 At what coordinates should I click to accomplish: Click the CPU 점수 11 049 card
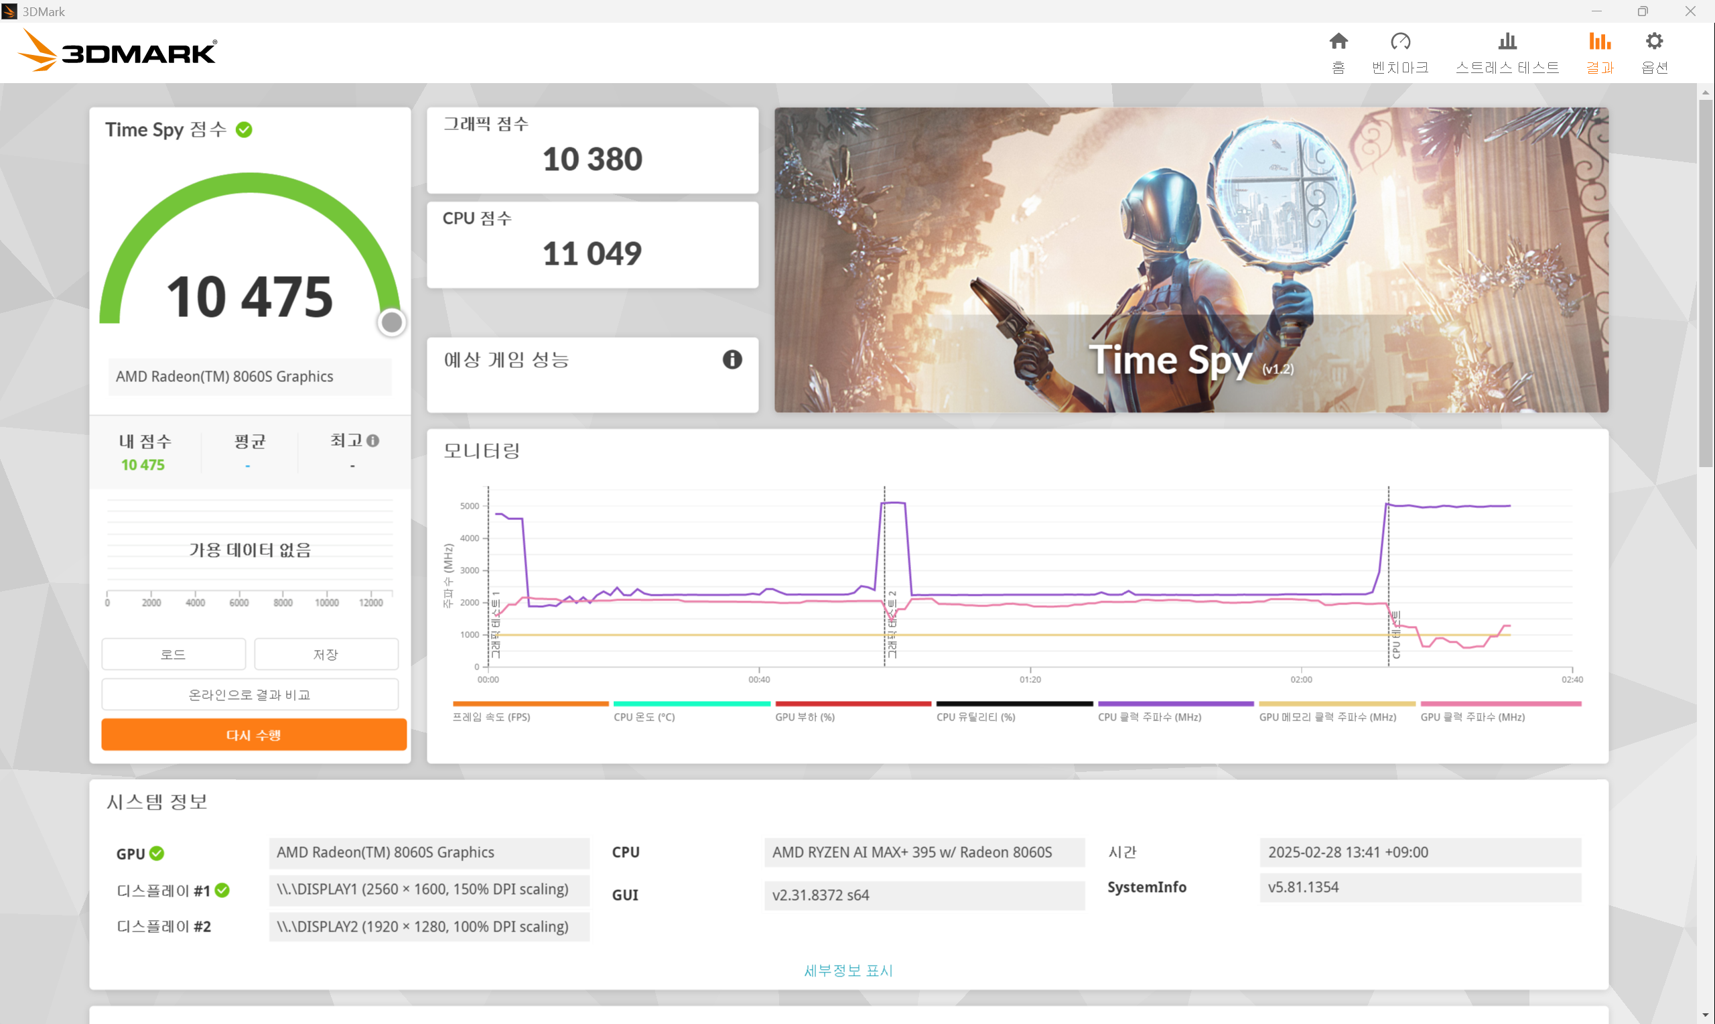(592, 245)
